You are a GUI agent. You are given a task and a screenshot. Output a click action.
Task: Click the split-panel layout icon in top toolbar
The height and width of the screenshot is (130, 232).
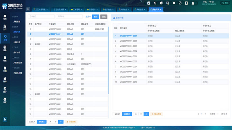tap(186, 3)
